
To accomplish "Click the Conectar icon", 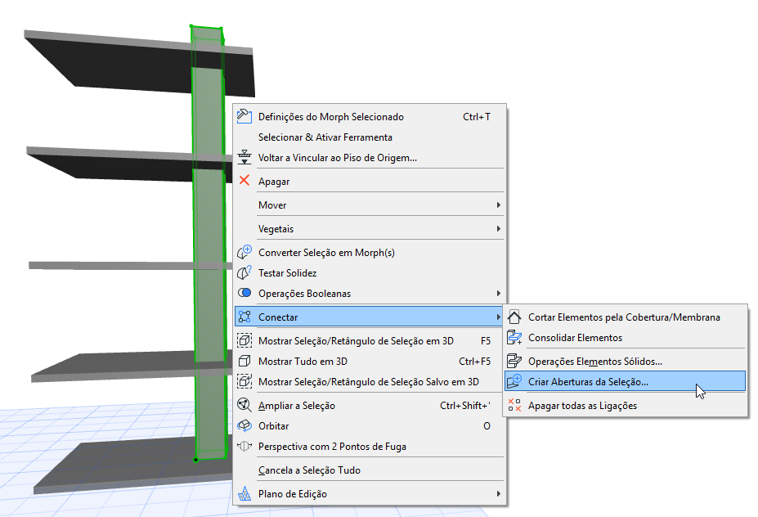I will coord(244,317).
